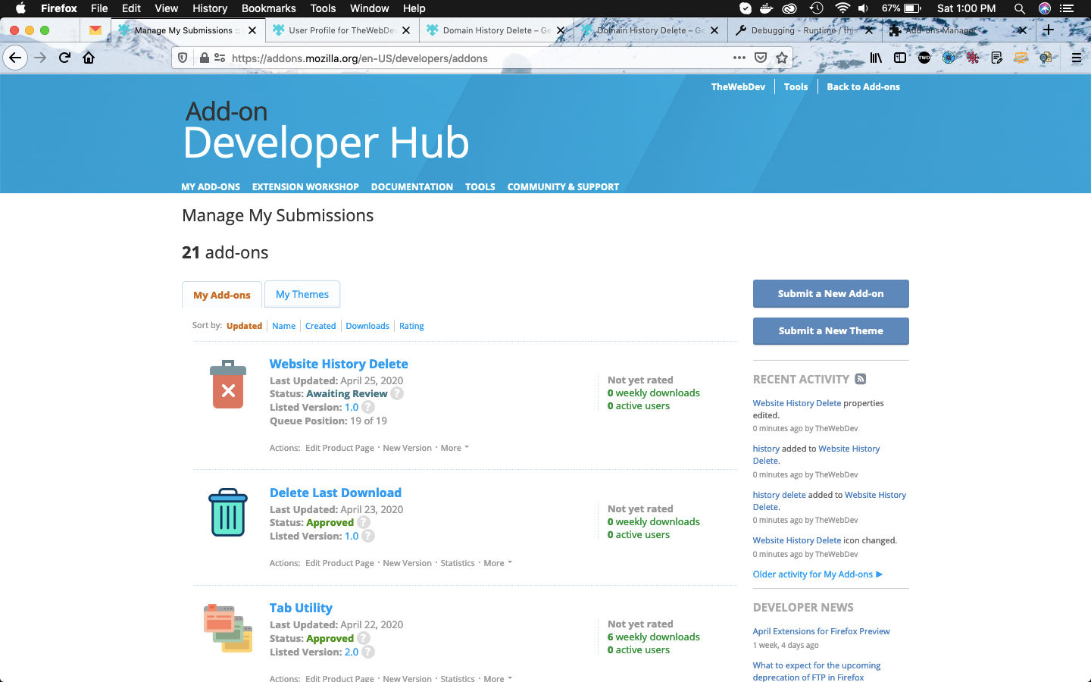Screen dimensions: 1091x682
Task: Show help beside Website History Delete listed version
Action: (368, 407)
